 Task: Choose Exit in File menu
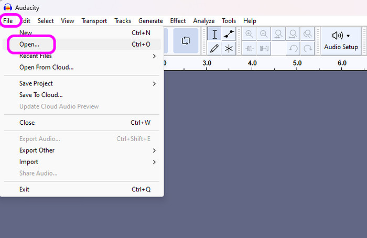point(82,189)
